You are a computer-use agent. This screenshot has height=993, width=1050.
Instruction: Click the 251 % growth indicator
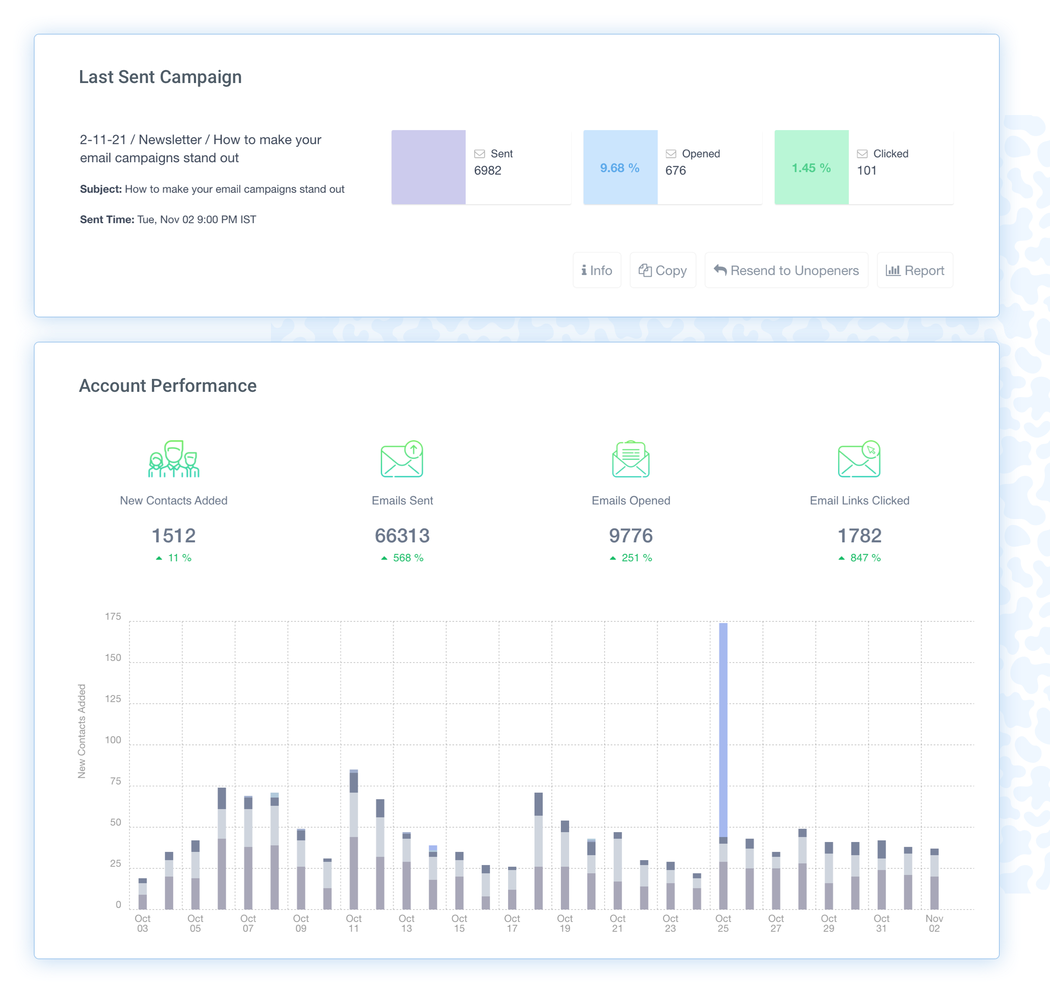[x=631, y=558]
